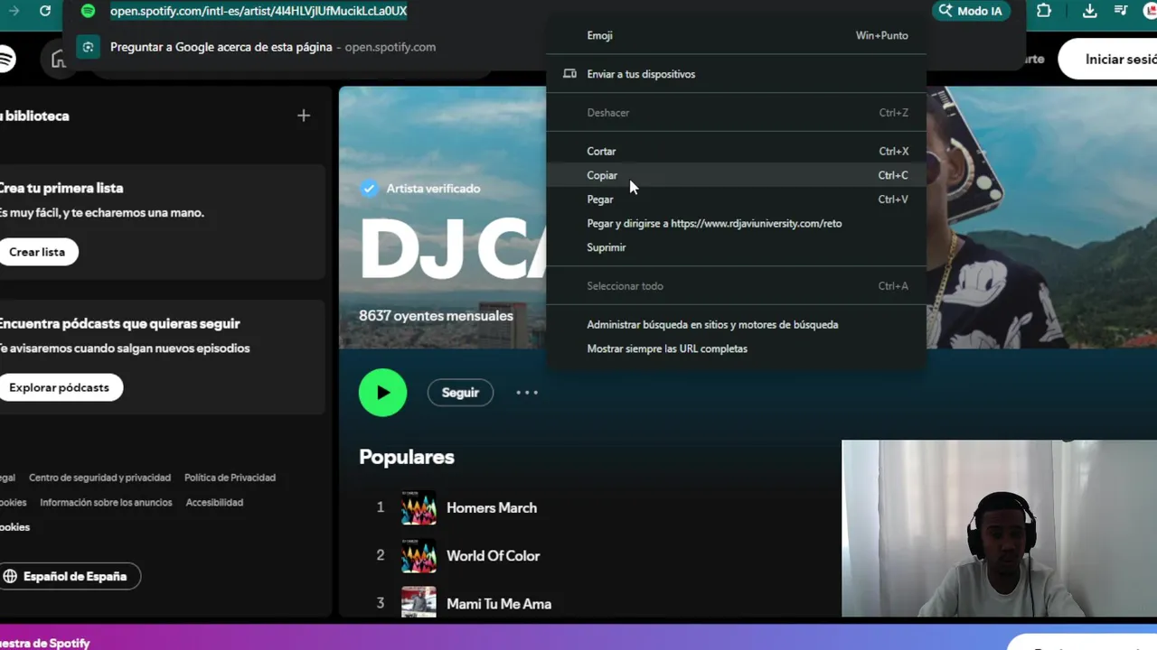Choose Cortar in the context menu
The width and height of the screenshot is (1157, 650).
[736, 151]
